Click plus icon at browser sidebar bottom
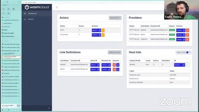199x112 pixels. click(20, 110)
